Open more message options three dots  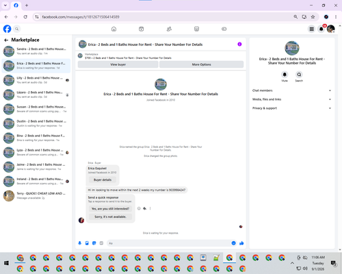pyautogui.click(x=150, y=208)
